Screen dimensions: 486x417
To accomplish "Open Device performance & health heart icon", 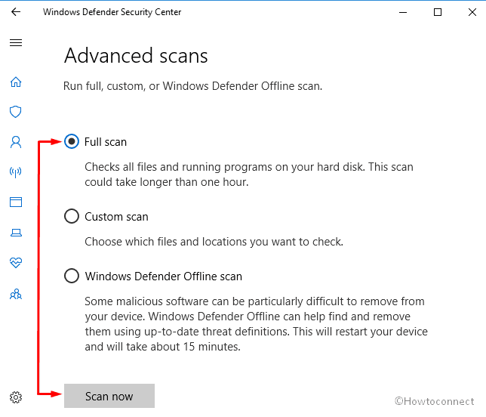I will pos(16,263).
